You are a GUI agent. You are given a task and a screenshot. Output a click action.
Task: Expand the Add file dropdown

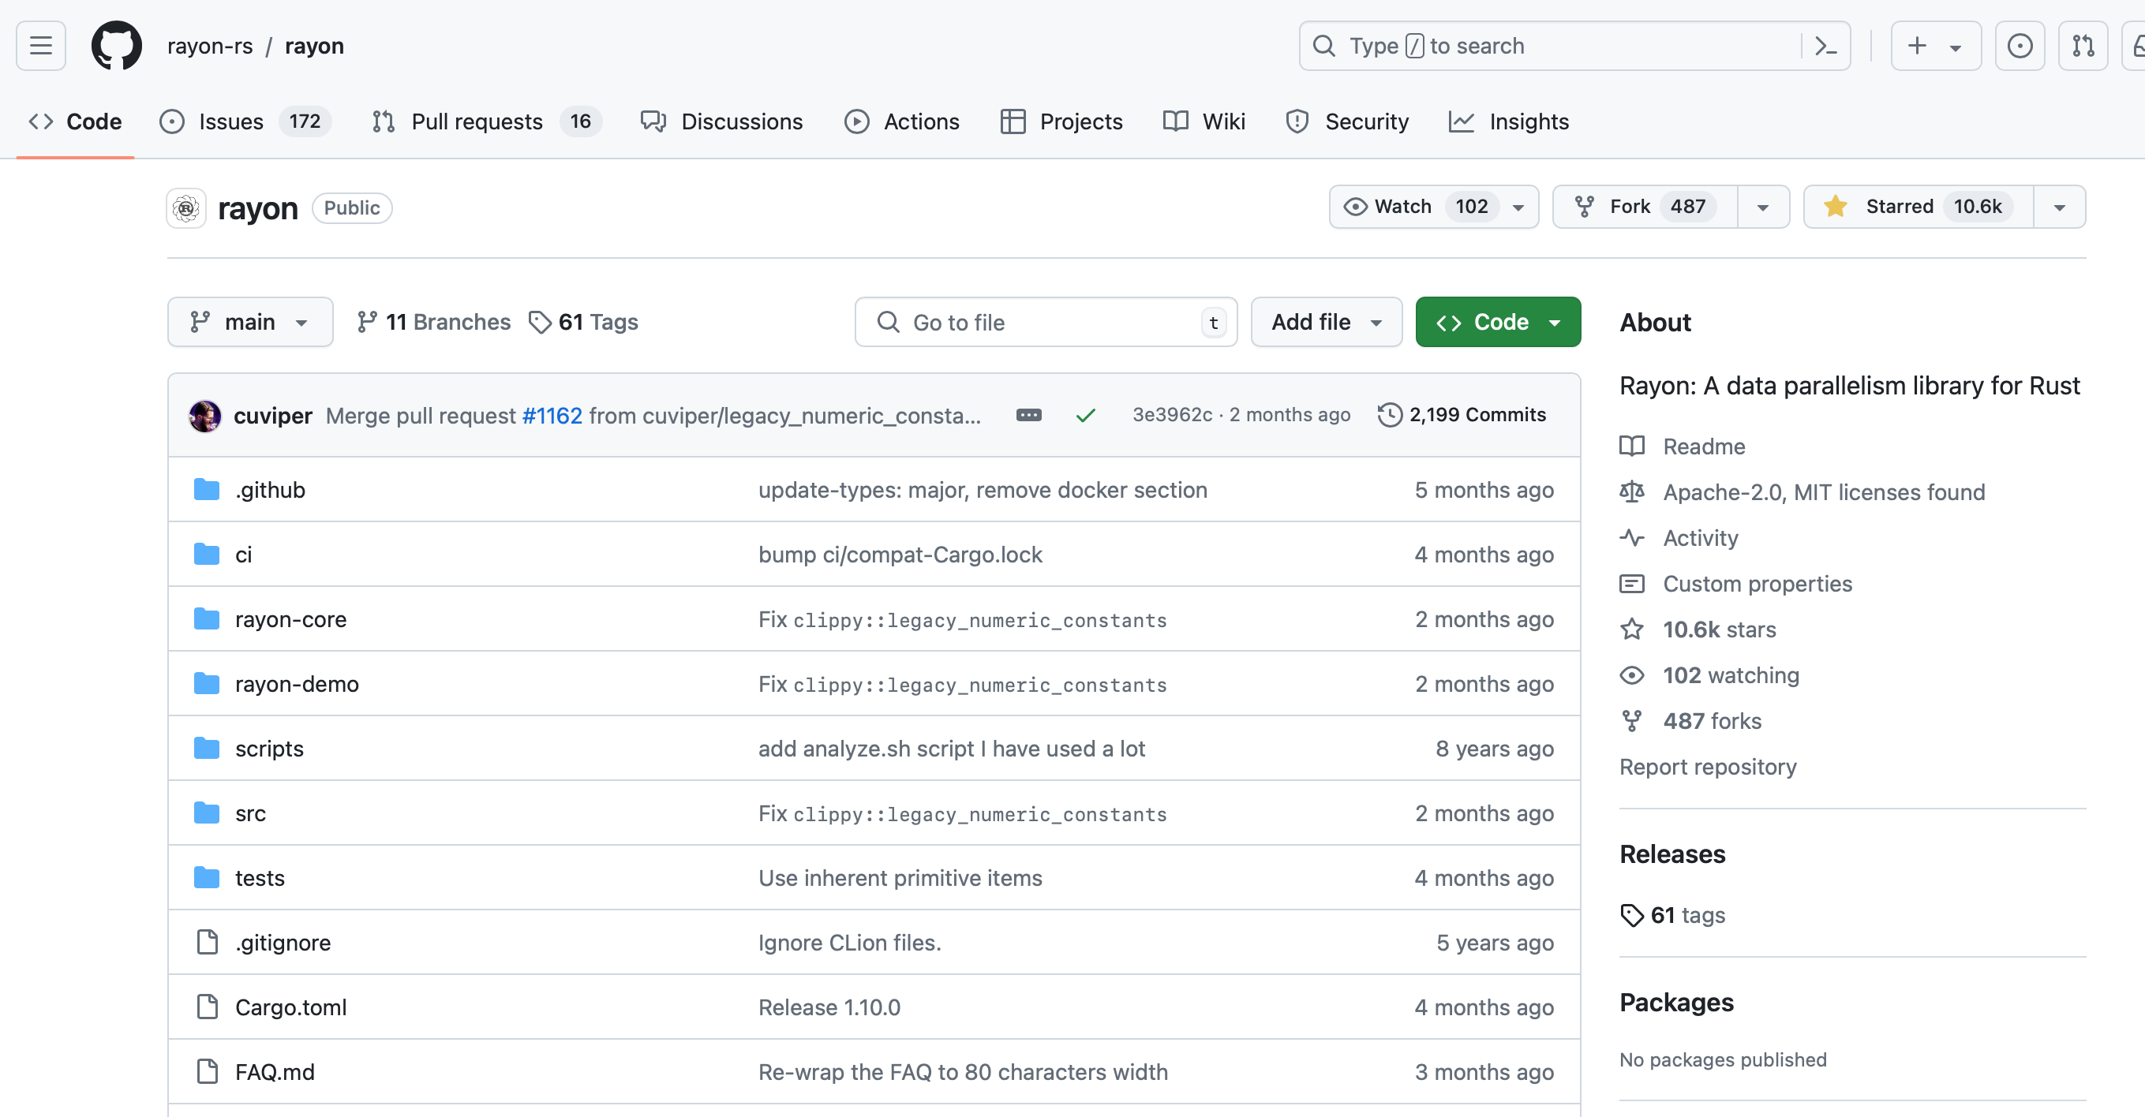pos(1326,322)
